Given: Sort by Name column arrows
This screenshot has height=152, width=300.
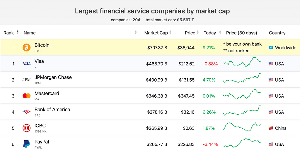Looking at the screenshot, I should (x=136, y=32).
